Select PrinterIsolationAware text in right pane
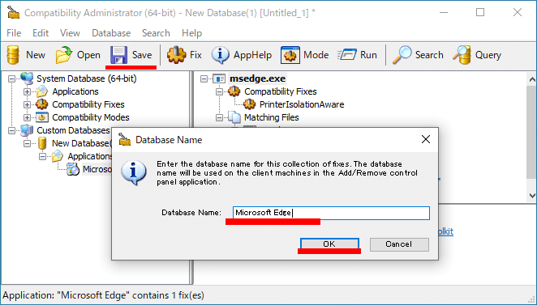The image size is (537, 305). tap(302, 104)
